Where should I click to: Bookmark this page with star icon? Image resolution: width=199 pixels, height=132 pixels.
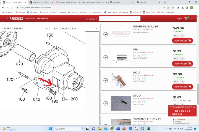173,8
